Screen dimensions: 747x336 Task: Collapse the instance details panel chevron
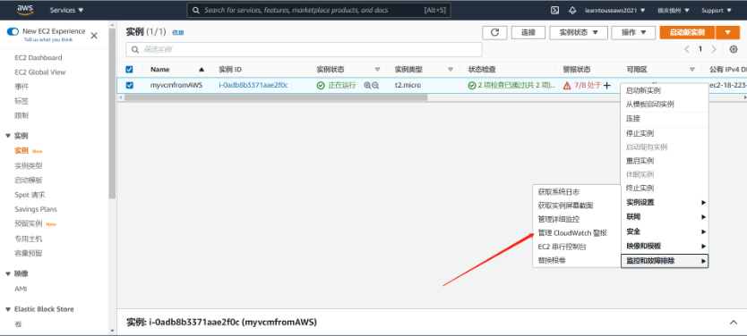[734, 323]
